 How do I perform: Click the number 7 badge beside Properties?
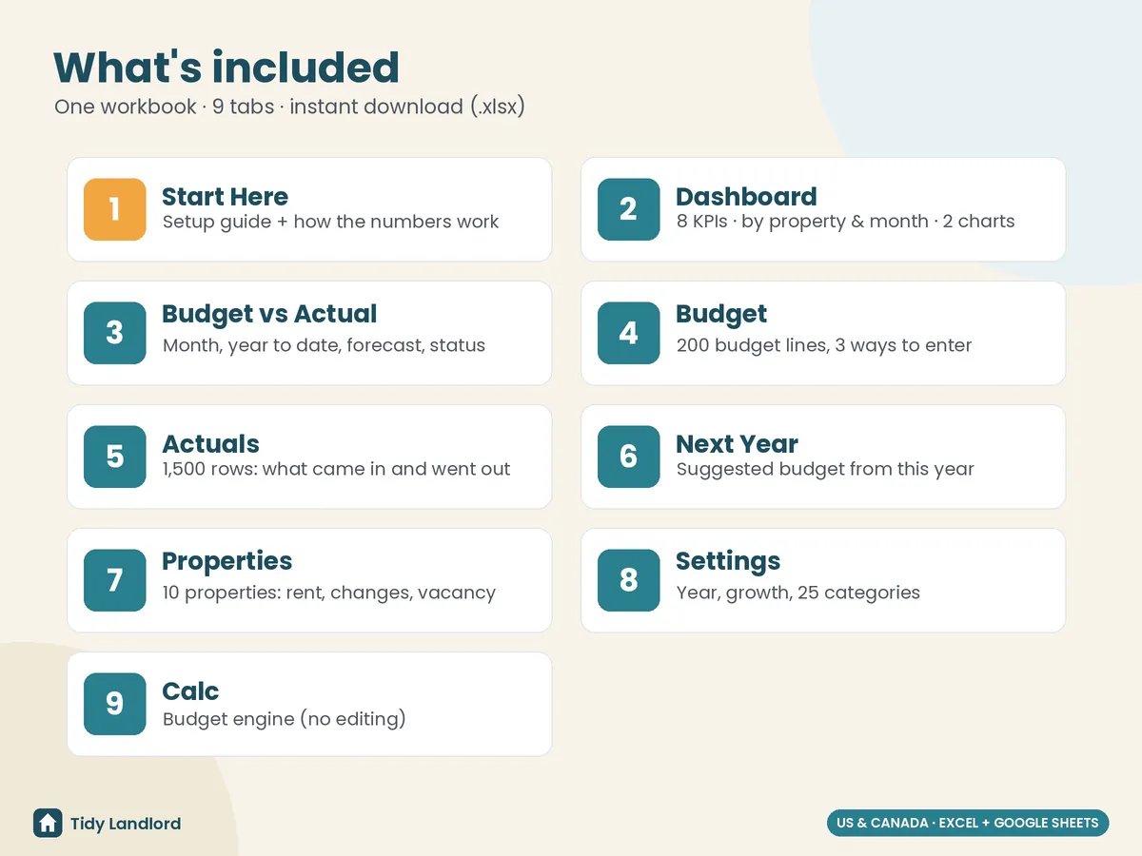point(115,580)
